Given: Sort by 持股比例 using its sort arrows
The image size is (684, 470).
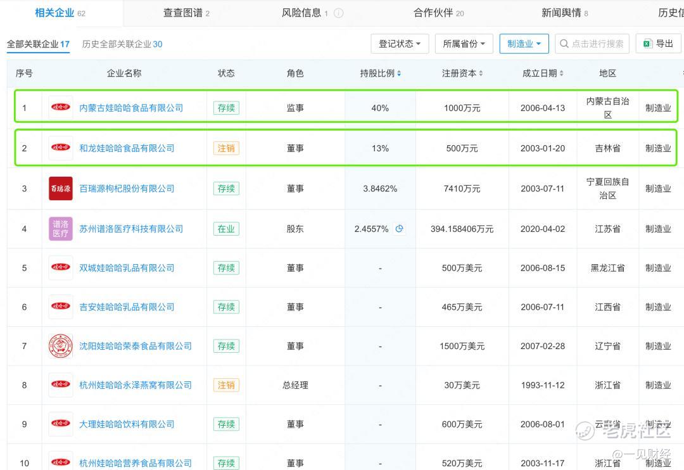Looking at the screenshot, I should pyautogui.click(x=399, y=73).
